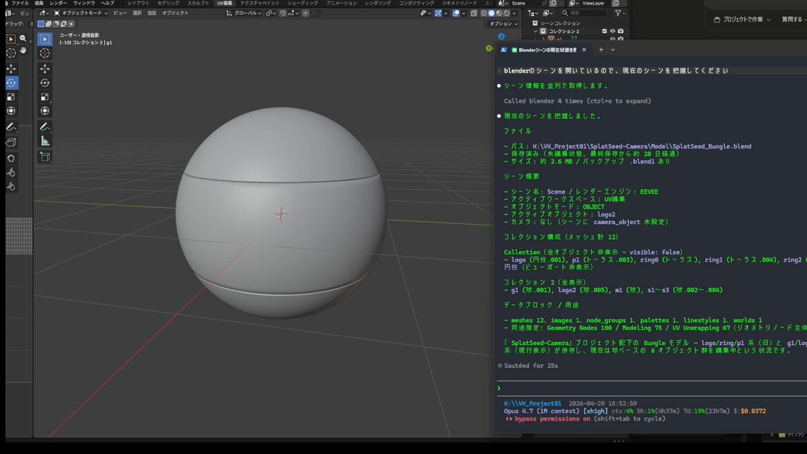This screenshot has width=807, height=454.
Task: Select the Cursor tool in the 3D viewport toolbar
Action: [45, 52]
